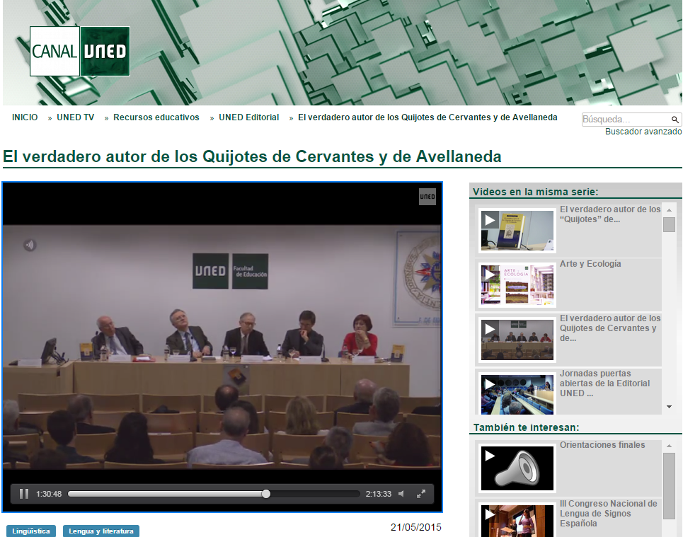Viewport: 683px width, 537px height.
Task: Open Orientaciones finales link
Action: (602, 445)
